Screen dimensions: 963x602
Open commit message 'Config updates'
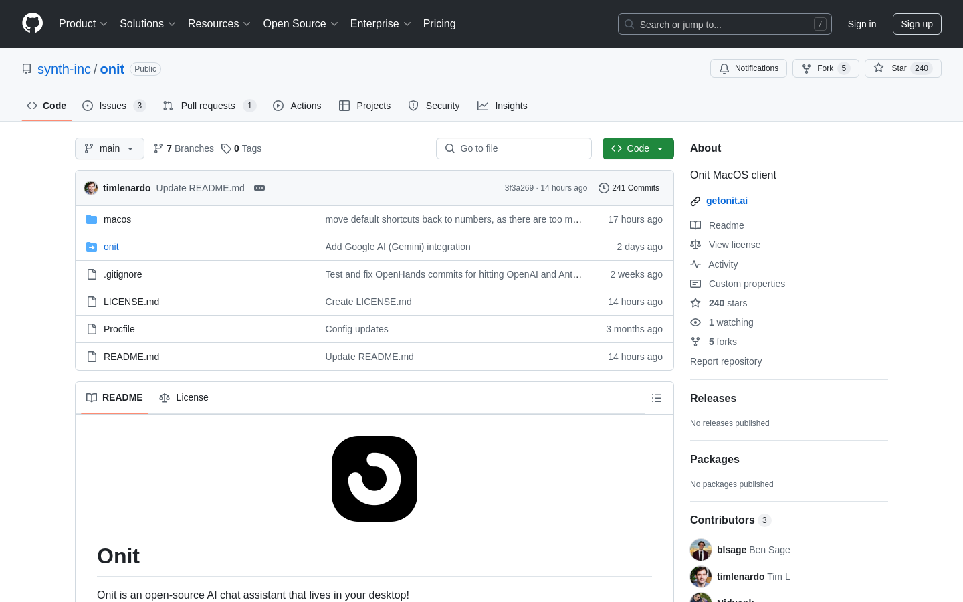[357, 329]
